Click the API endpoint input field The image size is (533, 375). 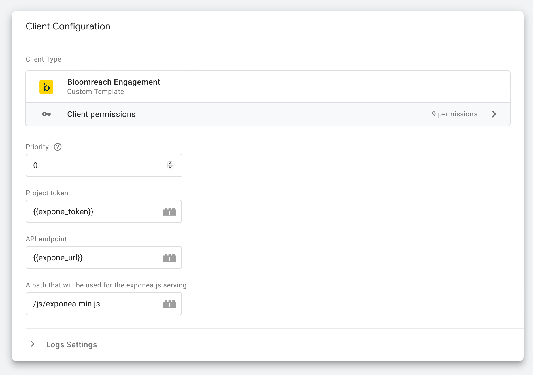pyautogui.click(x=92, y=257)
